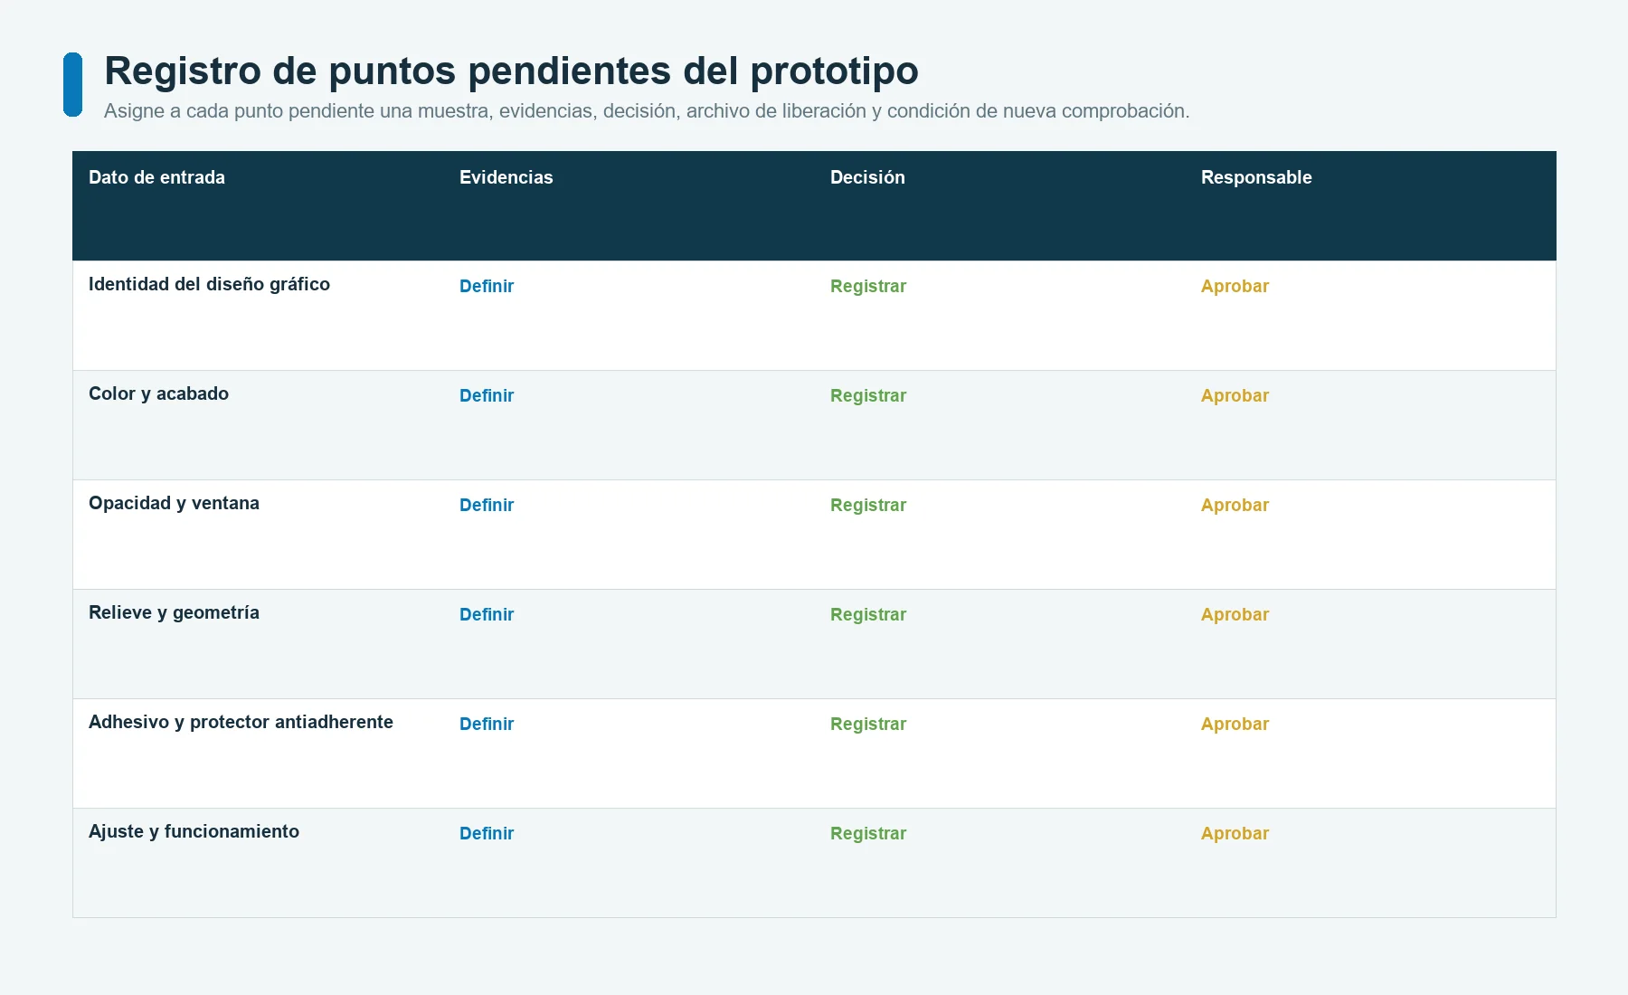This screenshot has width=1628, height=995.
Task: Click the Decisión column header
Action: pos(867,177)
